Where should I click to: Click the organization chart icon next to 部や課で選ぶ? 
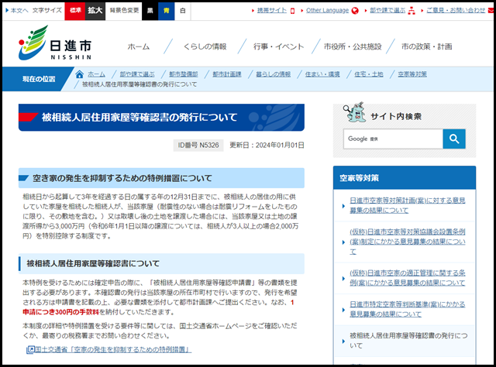tap(412, 11)
